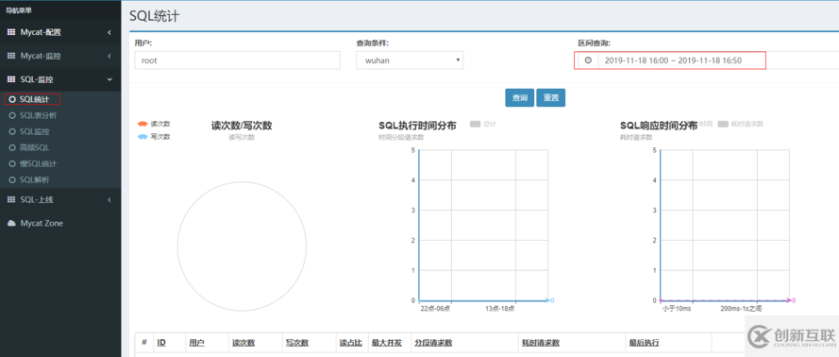
Task: Click the Mycat-监控 grid icon
Action: (11, 56)
